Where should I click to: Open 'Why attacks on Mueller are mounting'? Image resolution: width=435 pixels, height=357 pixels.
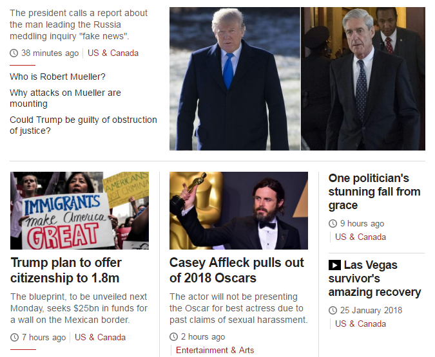click(65, 98)
